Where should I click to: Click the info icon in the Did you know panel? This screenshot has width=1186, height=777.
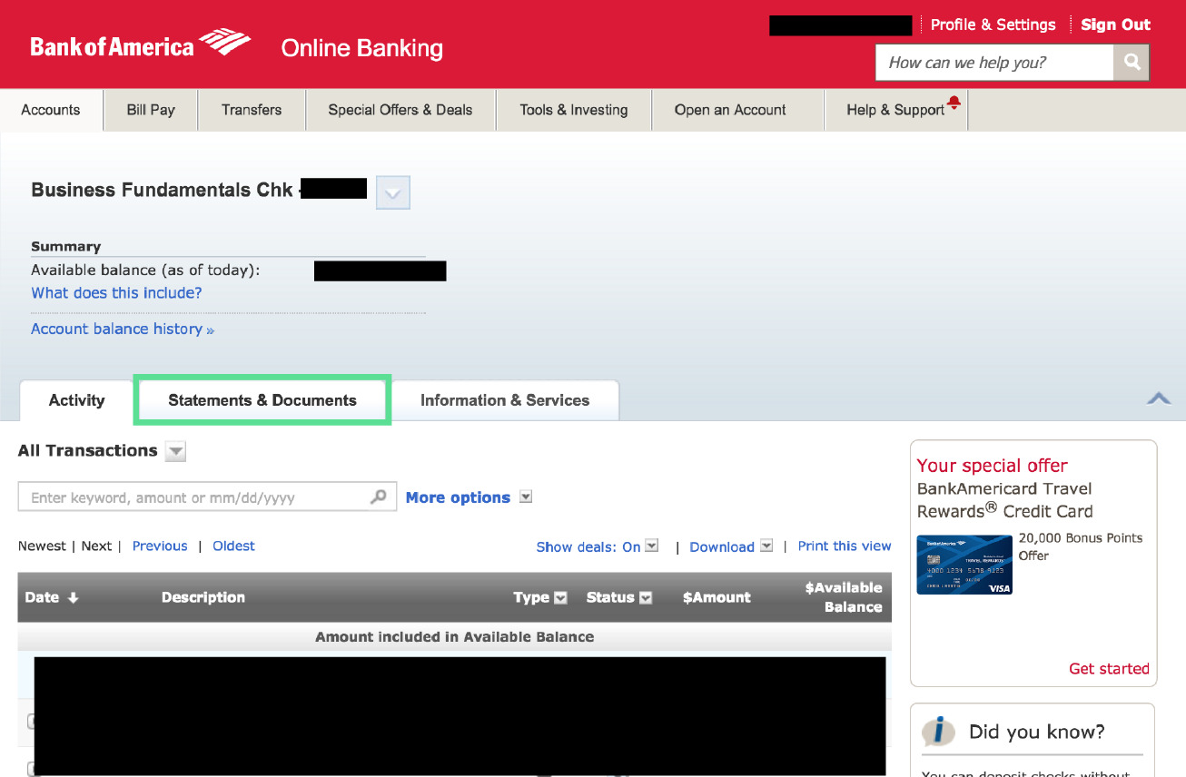(x=941, y=732)
